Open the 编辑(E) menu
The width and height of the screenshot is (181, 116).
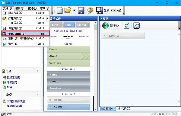[x=20, y=8]
